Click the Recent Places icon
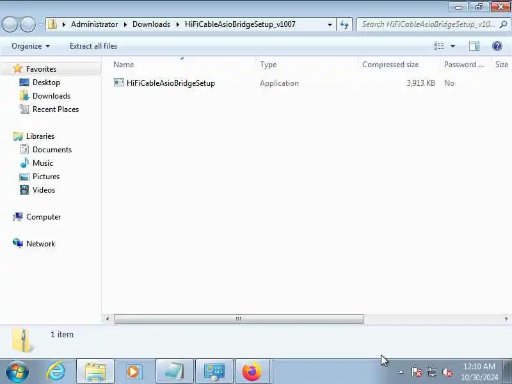Screen dimensions: 512x384 click(24, 109)
